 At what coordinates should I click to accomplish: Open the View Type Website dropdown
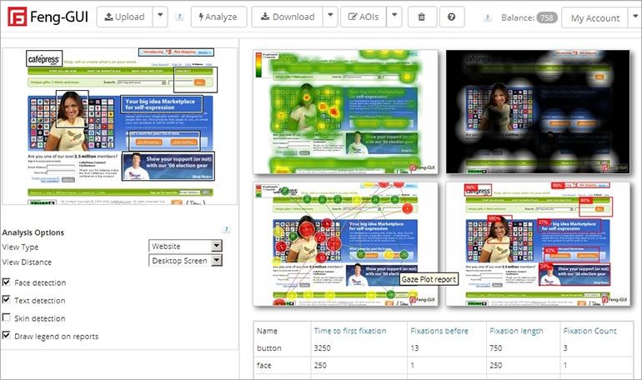tap(185, 246)
